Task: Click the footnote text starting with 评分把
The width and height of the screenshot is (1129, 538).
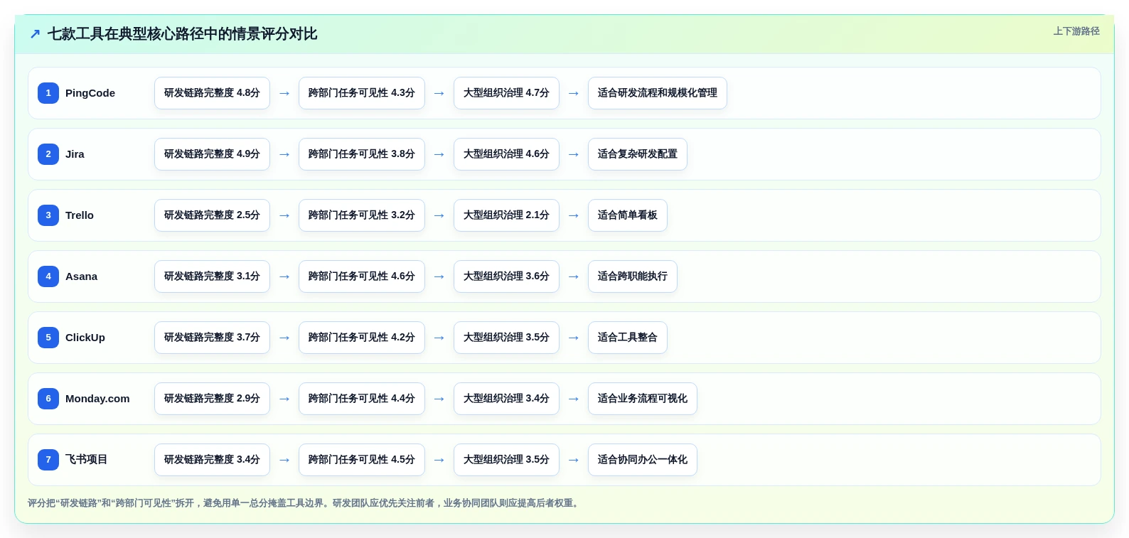Action: coord(304,503)
